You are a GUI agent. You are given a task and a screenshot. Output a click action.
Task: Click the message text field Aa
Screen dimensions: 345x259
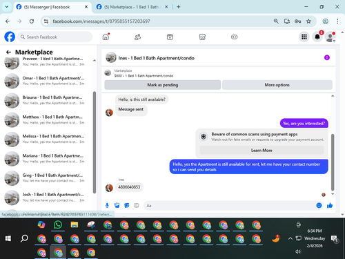click(x=230, y=205)
